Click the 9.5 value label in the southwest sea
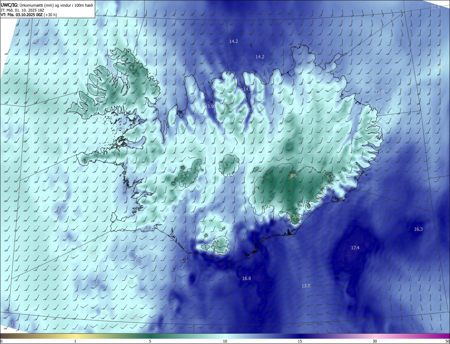Viewport: 450px width, 344px height. click(x=130, y=282)
